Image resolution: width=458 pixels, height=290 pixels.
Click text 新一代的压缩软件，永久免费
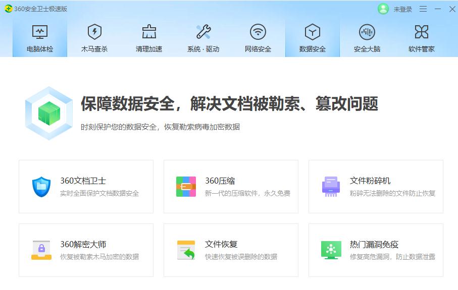(x=248, y=193)
